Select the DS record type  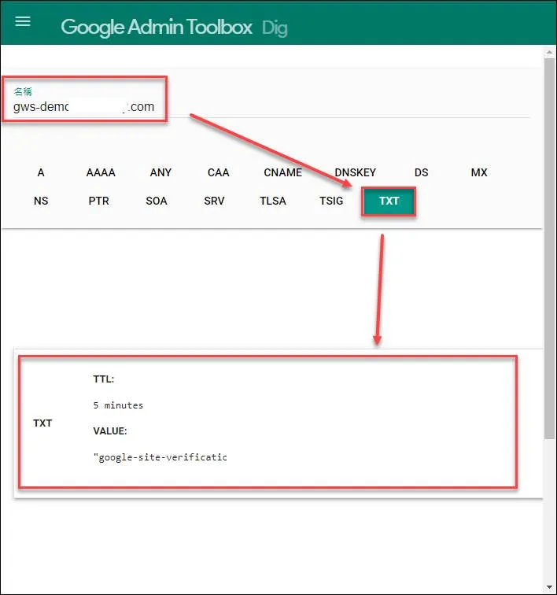(421, 172)
